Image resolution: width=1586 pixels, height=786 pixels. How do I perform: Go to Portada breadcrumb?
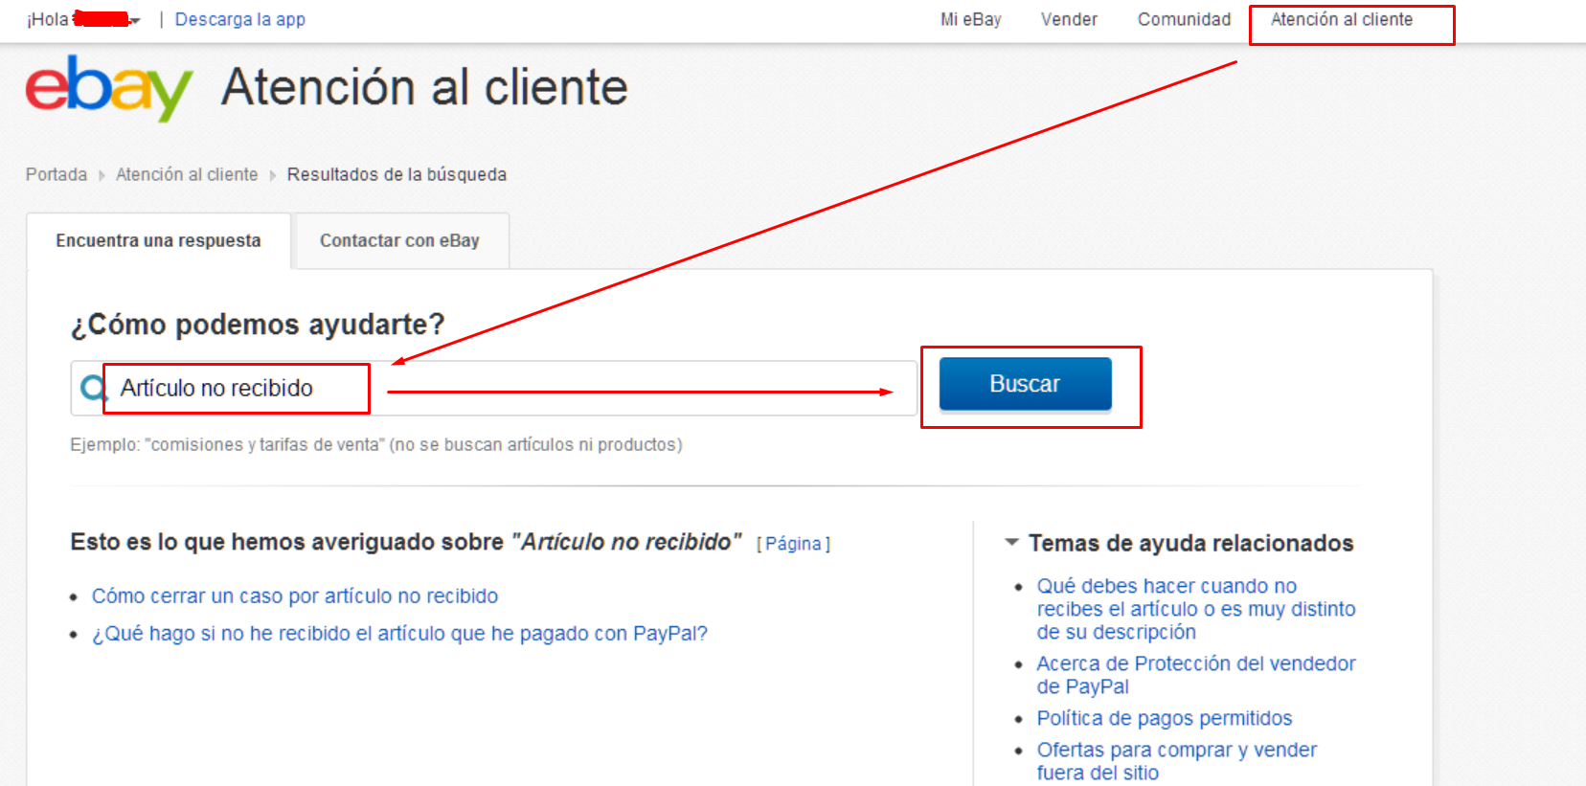57,174
